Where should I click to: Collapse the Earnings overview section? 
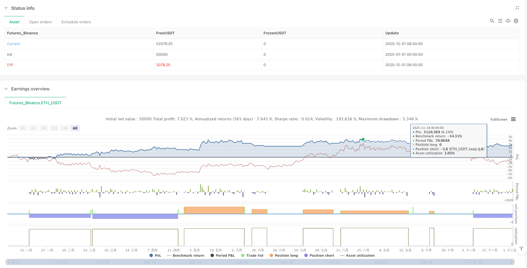6,89
